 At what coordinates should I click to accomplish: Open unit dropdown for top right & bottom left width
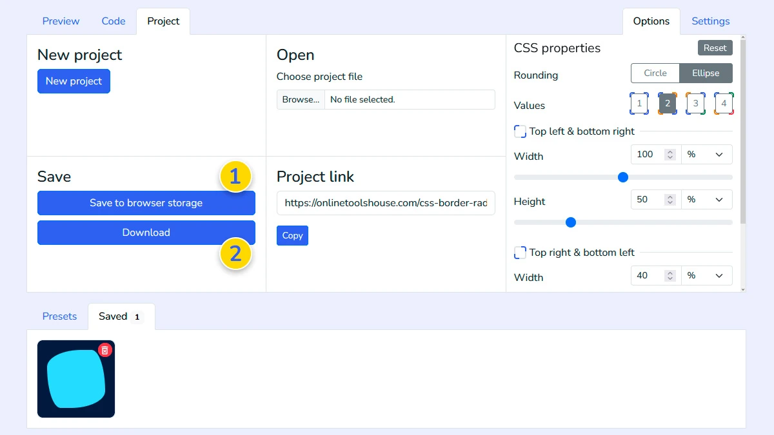coord(707,275)
